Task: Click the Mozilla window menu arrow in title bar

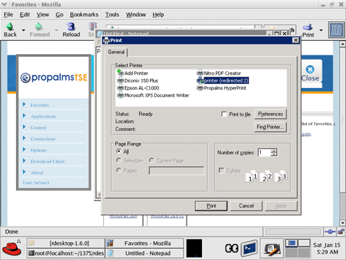Action: (x=4, y=4)
